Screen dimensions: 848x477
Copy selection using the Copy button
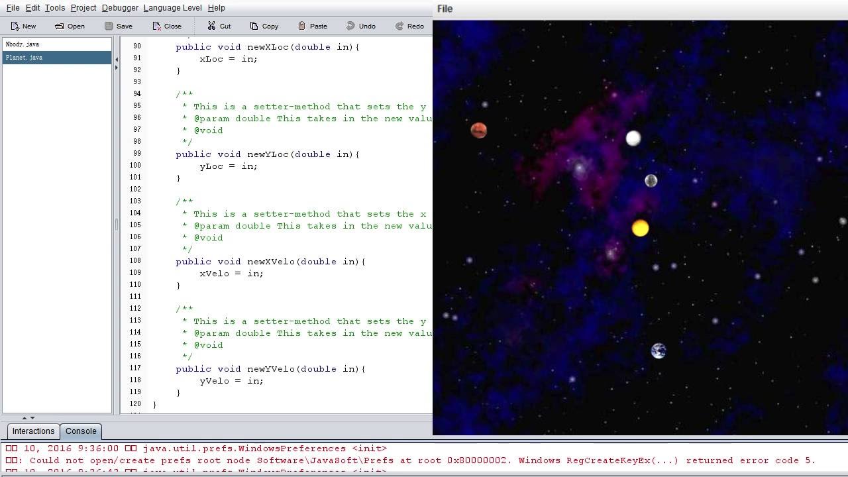pyautogui.click(x=264, y=26)
